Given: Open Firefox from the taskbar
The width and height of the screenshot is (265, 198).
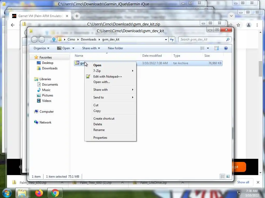Looking at the screenshot, I should click(39, 193).
